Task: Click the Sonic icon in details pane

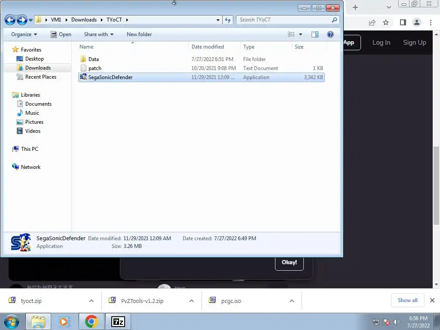Action: [x=21, y=242]
